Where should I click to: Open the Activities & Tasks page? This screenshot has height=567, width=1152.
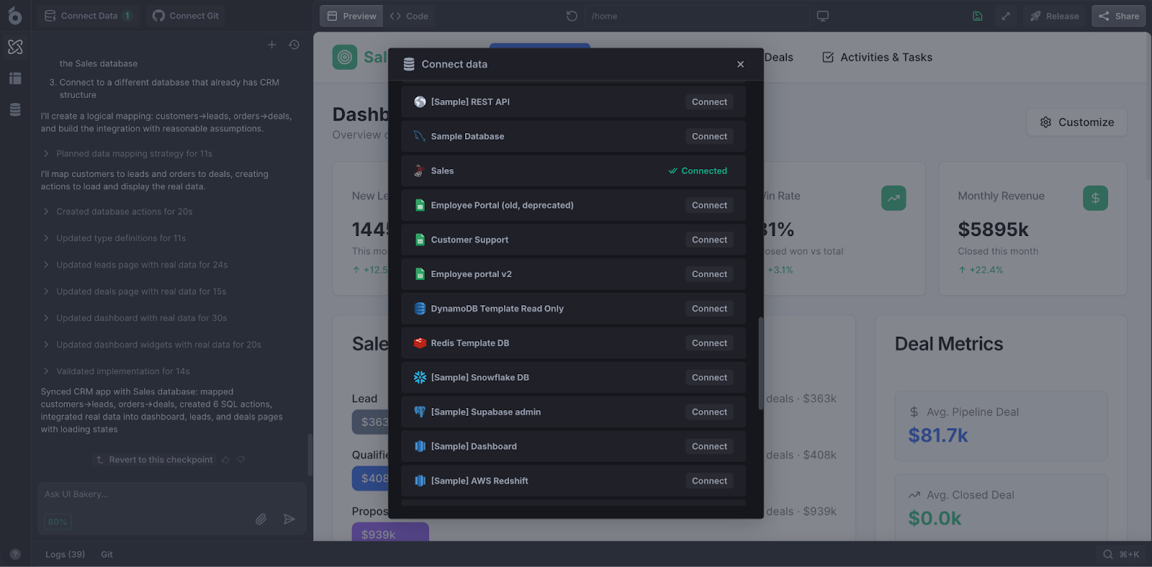point(877,57)
